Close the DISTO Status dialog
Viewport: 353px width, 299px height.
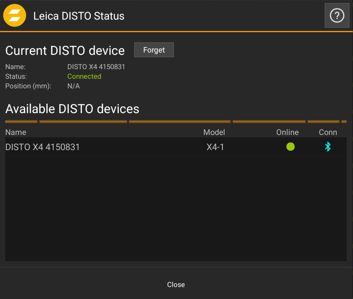pyautogui.click(x=176, y=284)
